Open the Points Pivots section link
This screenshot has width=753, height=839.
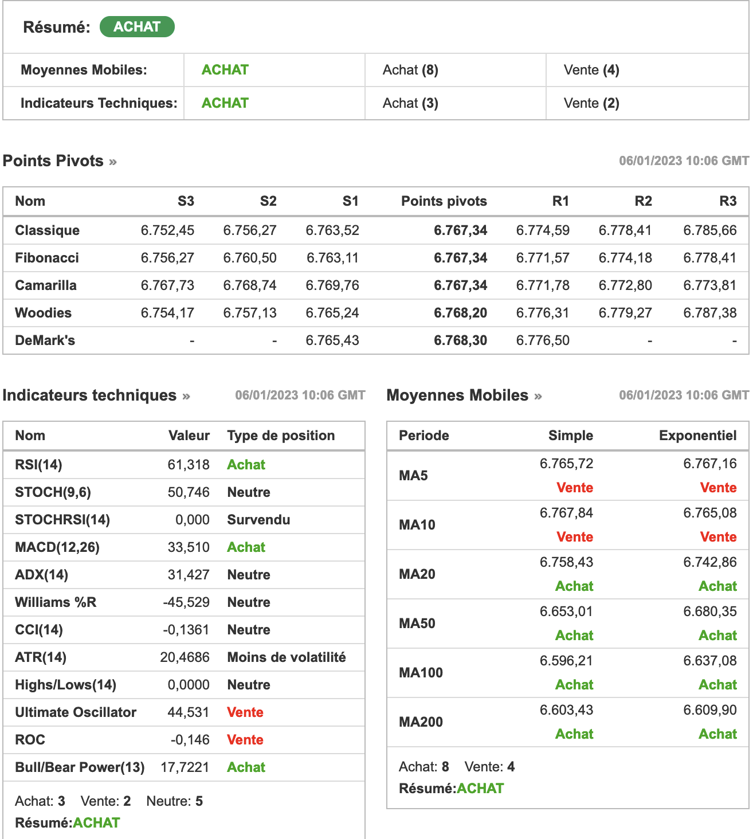[x=53, y=161]
